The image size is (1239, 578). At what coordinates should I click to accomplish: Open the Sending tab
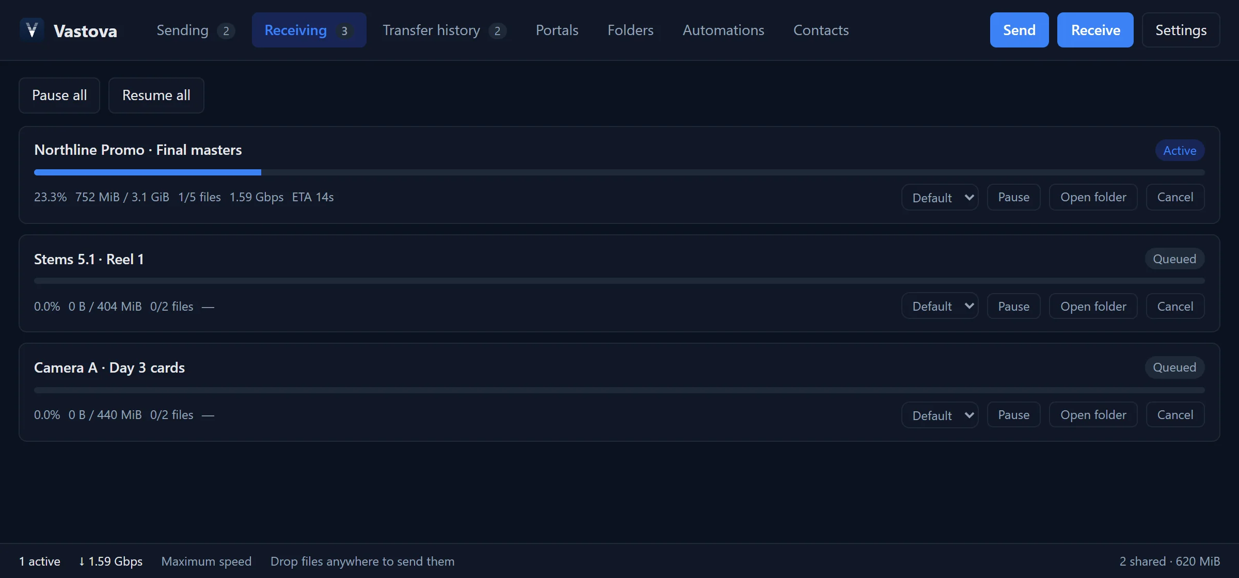196,30
